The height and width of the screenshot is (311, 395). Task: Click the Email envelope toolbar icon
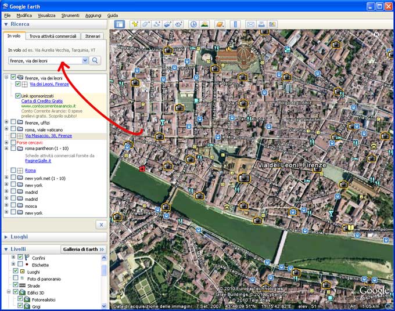(250, 24)
